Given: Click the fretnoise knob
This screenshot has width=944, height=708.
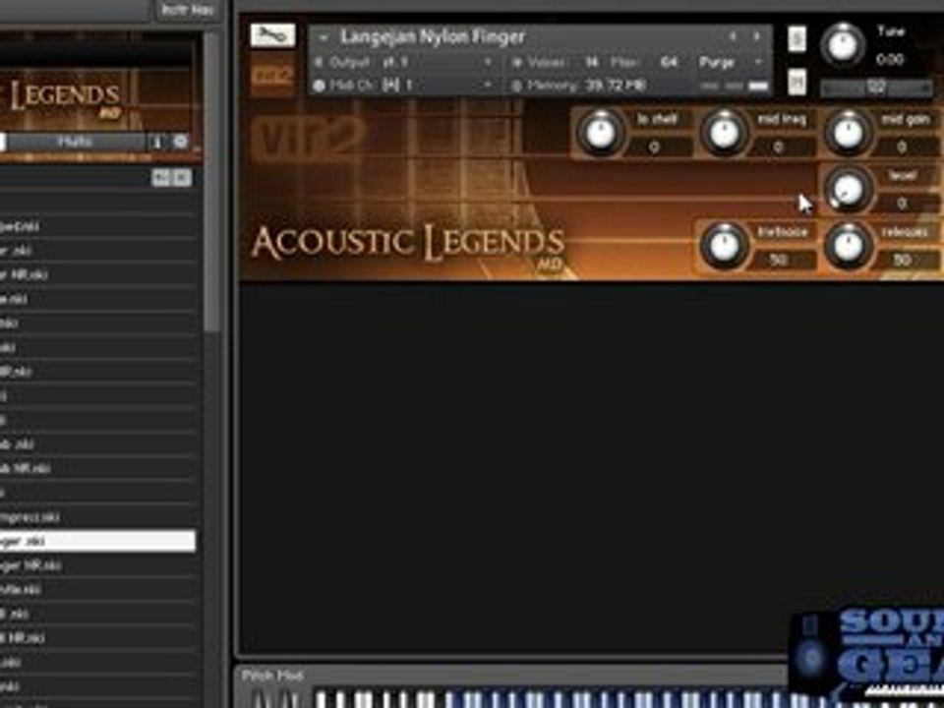Looking at the screenshot, I should 725,246.
